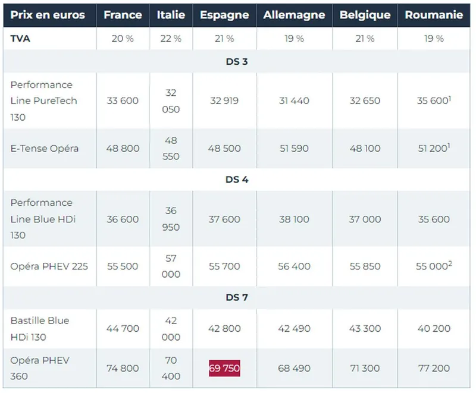Image resolution: width=476 pixels, height=393 pixels.
Task: Click the Opéra PHEV 360 row label
Action: point(40,368)
